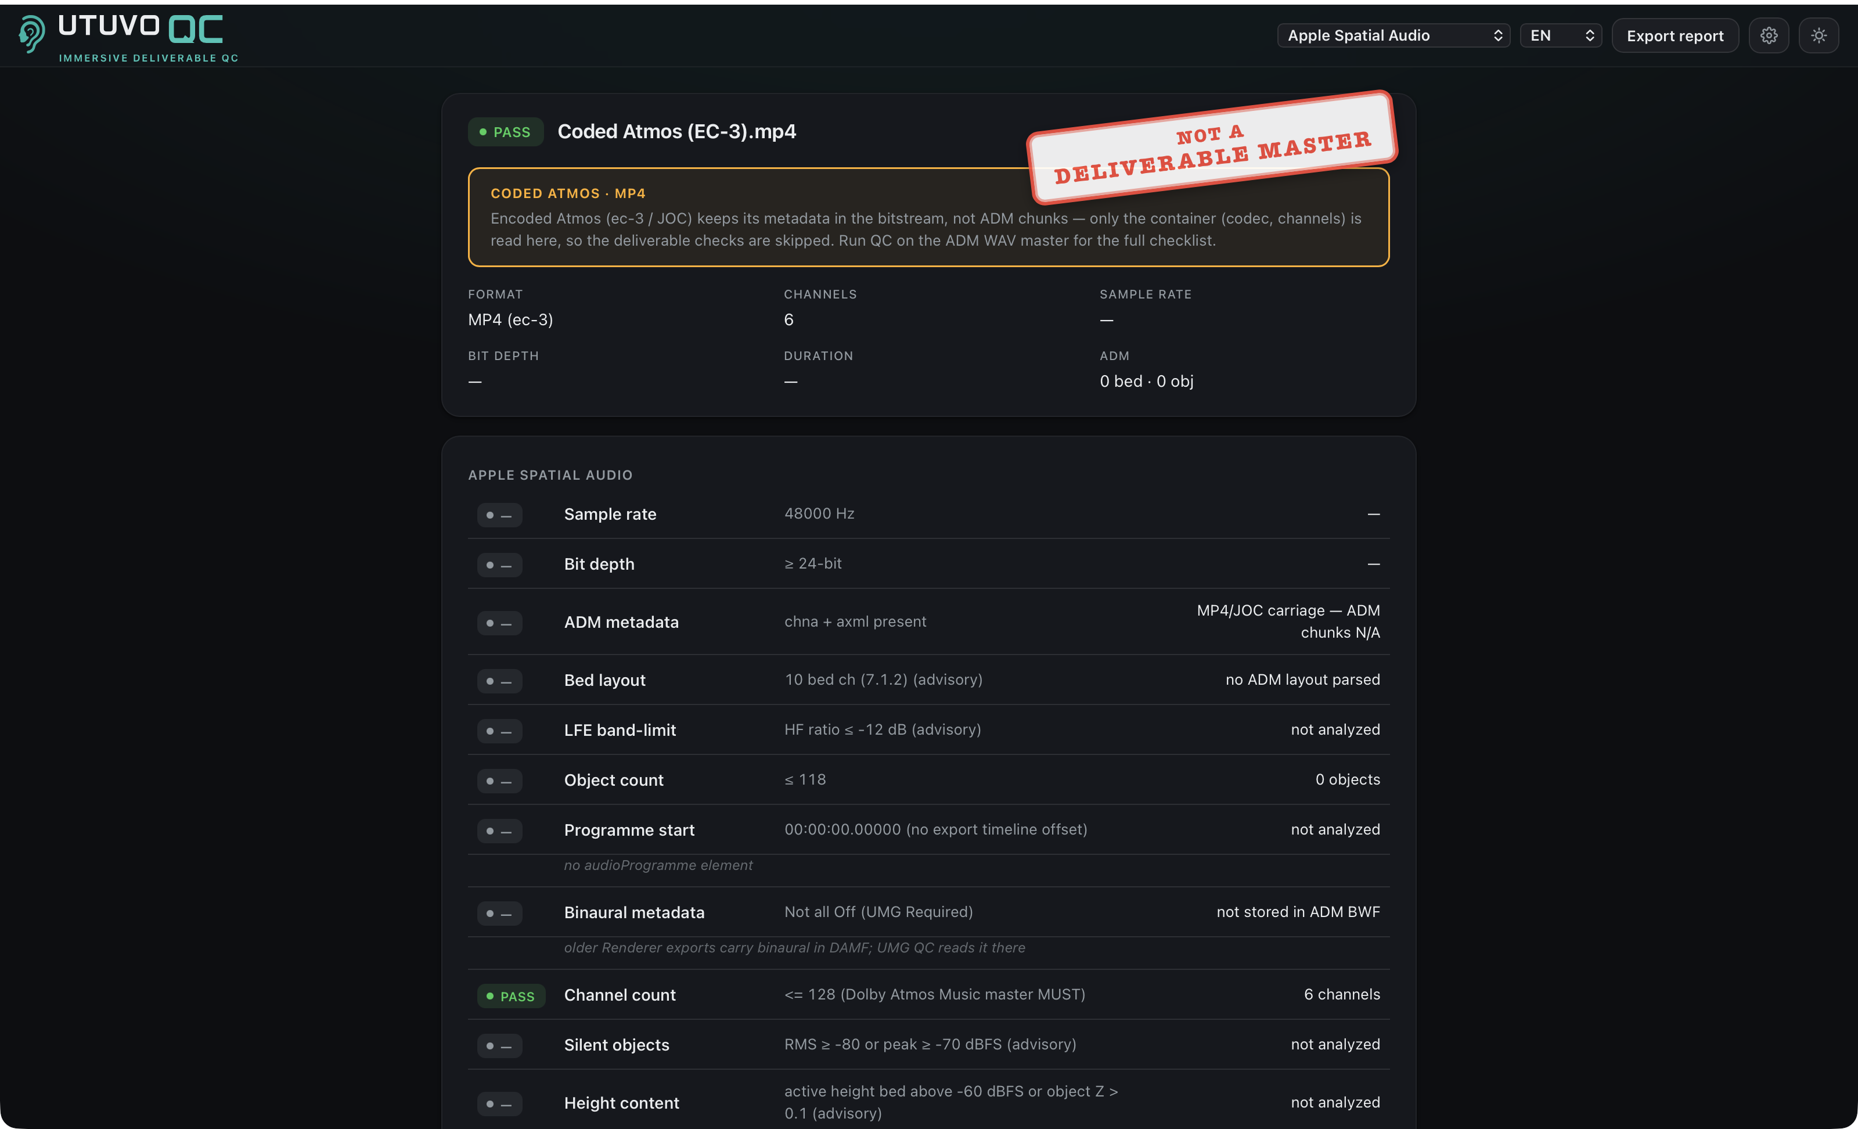The width and height of the screenshot is (1858, 1129).
Task: Click the Utuvo QC ear logo
Action: tap(32, 35)
